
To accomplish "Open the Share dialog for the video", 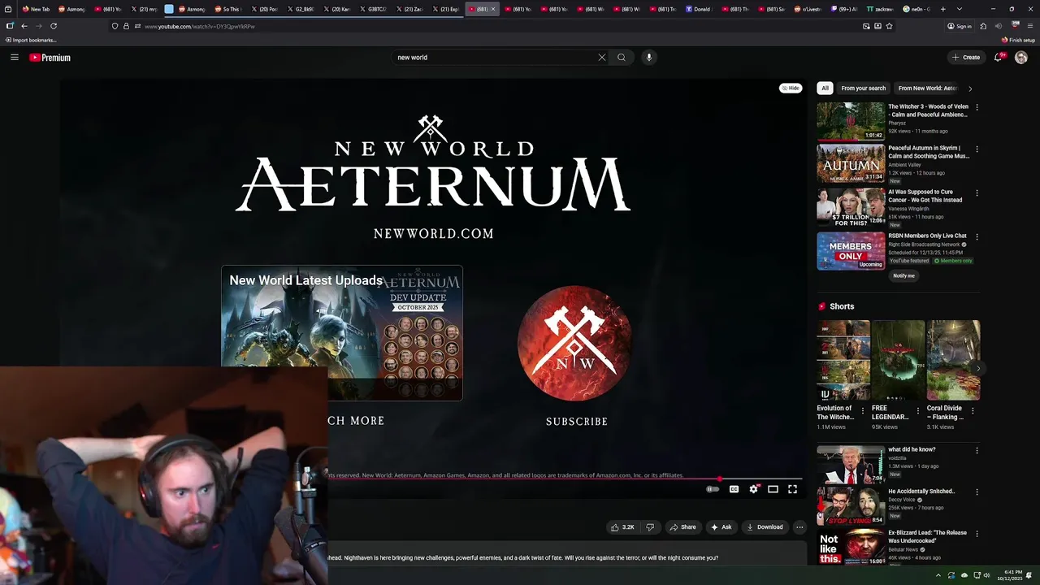I will [x=682, y=526].
